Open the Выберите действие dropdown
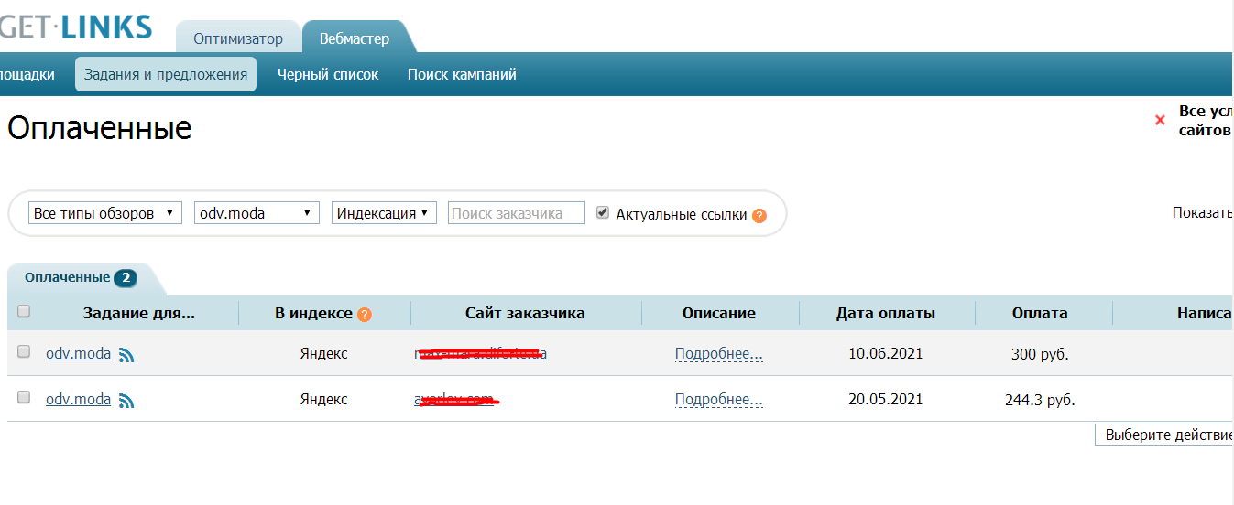This screenshot has width=1234, height=505. tap(1164, 435)
